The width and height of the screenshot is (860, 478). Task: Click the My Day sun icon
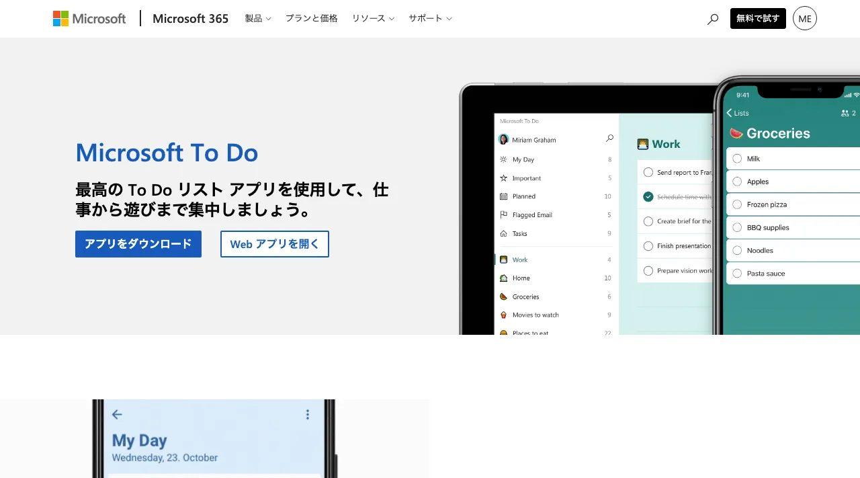(504, 159)
